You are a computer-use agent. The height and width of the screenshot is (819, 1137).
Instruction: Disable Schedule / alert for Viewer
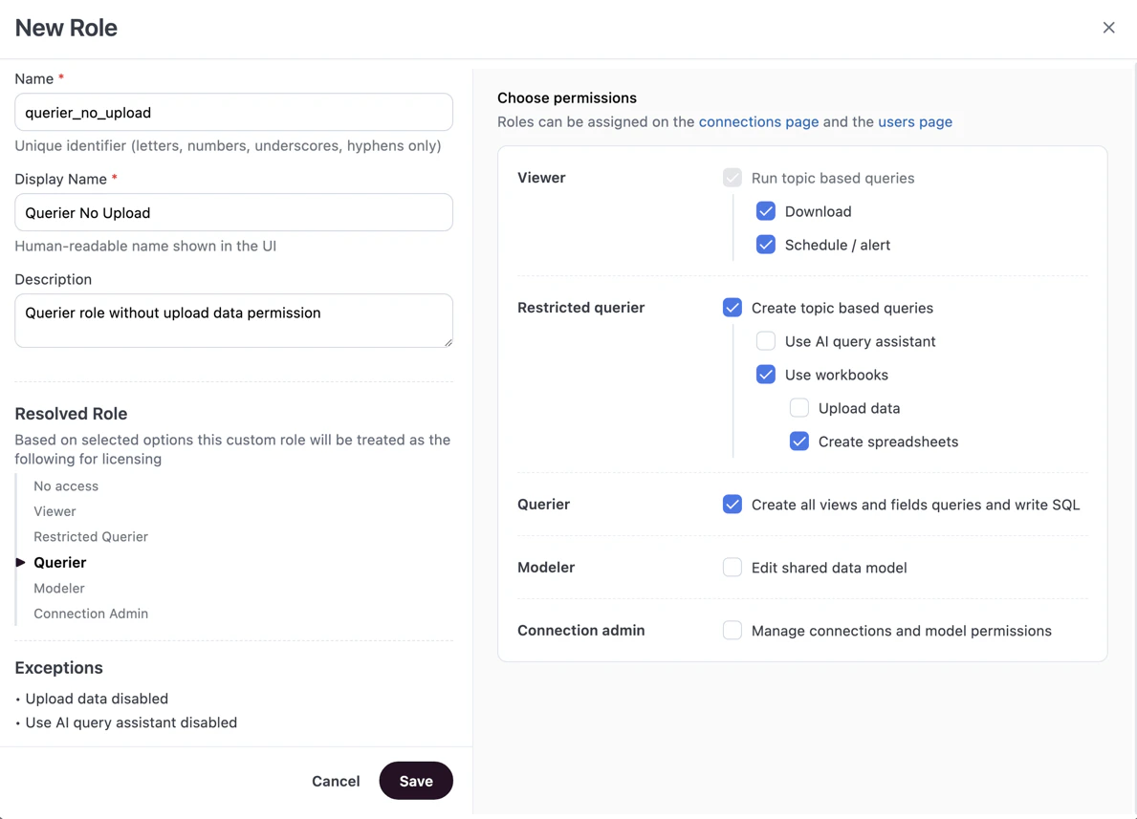765,245
